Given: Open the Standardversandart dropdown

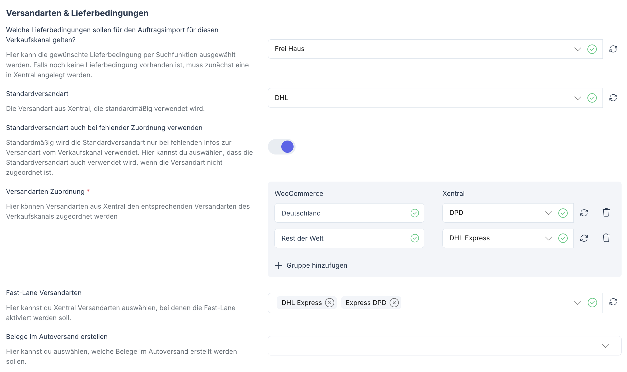Looking at the screenshot, I should coord(578,98).
